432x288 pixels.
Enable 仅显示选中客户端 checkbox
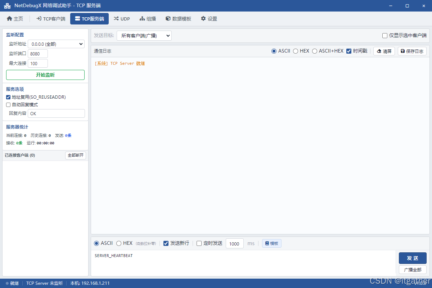385,36
